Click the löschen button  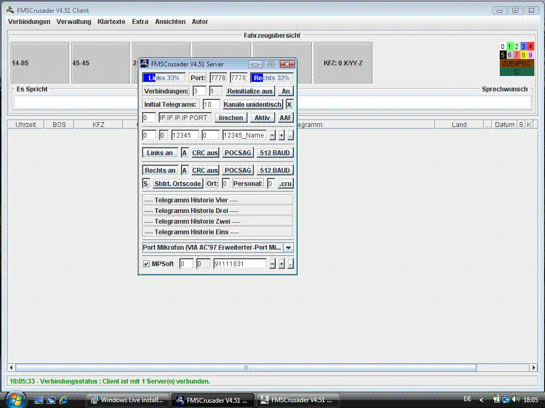(x=231, y=117)
